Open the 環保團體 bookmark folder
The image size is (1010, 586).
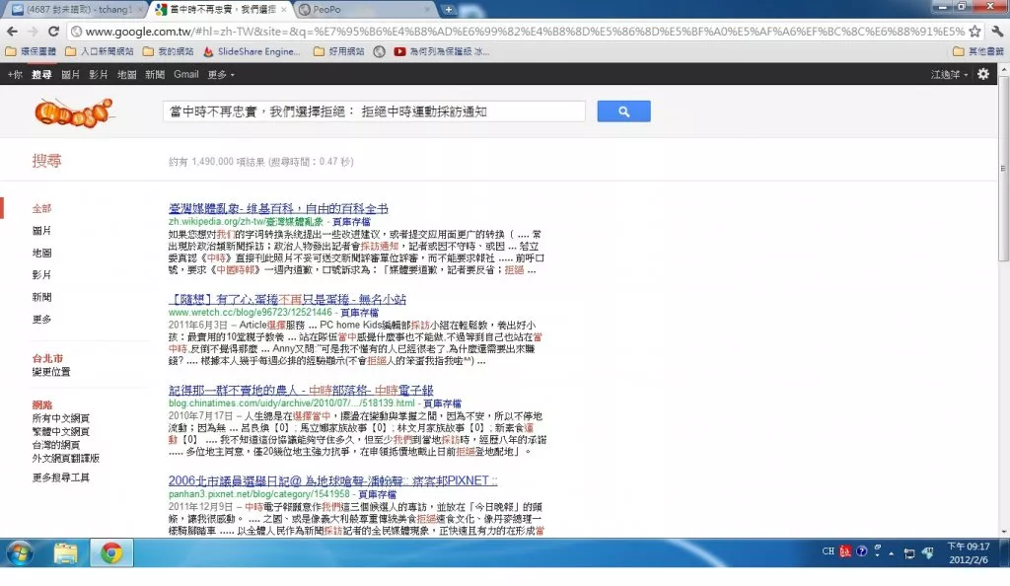point(31,51)
